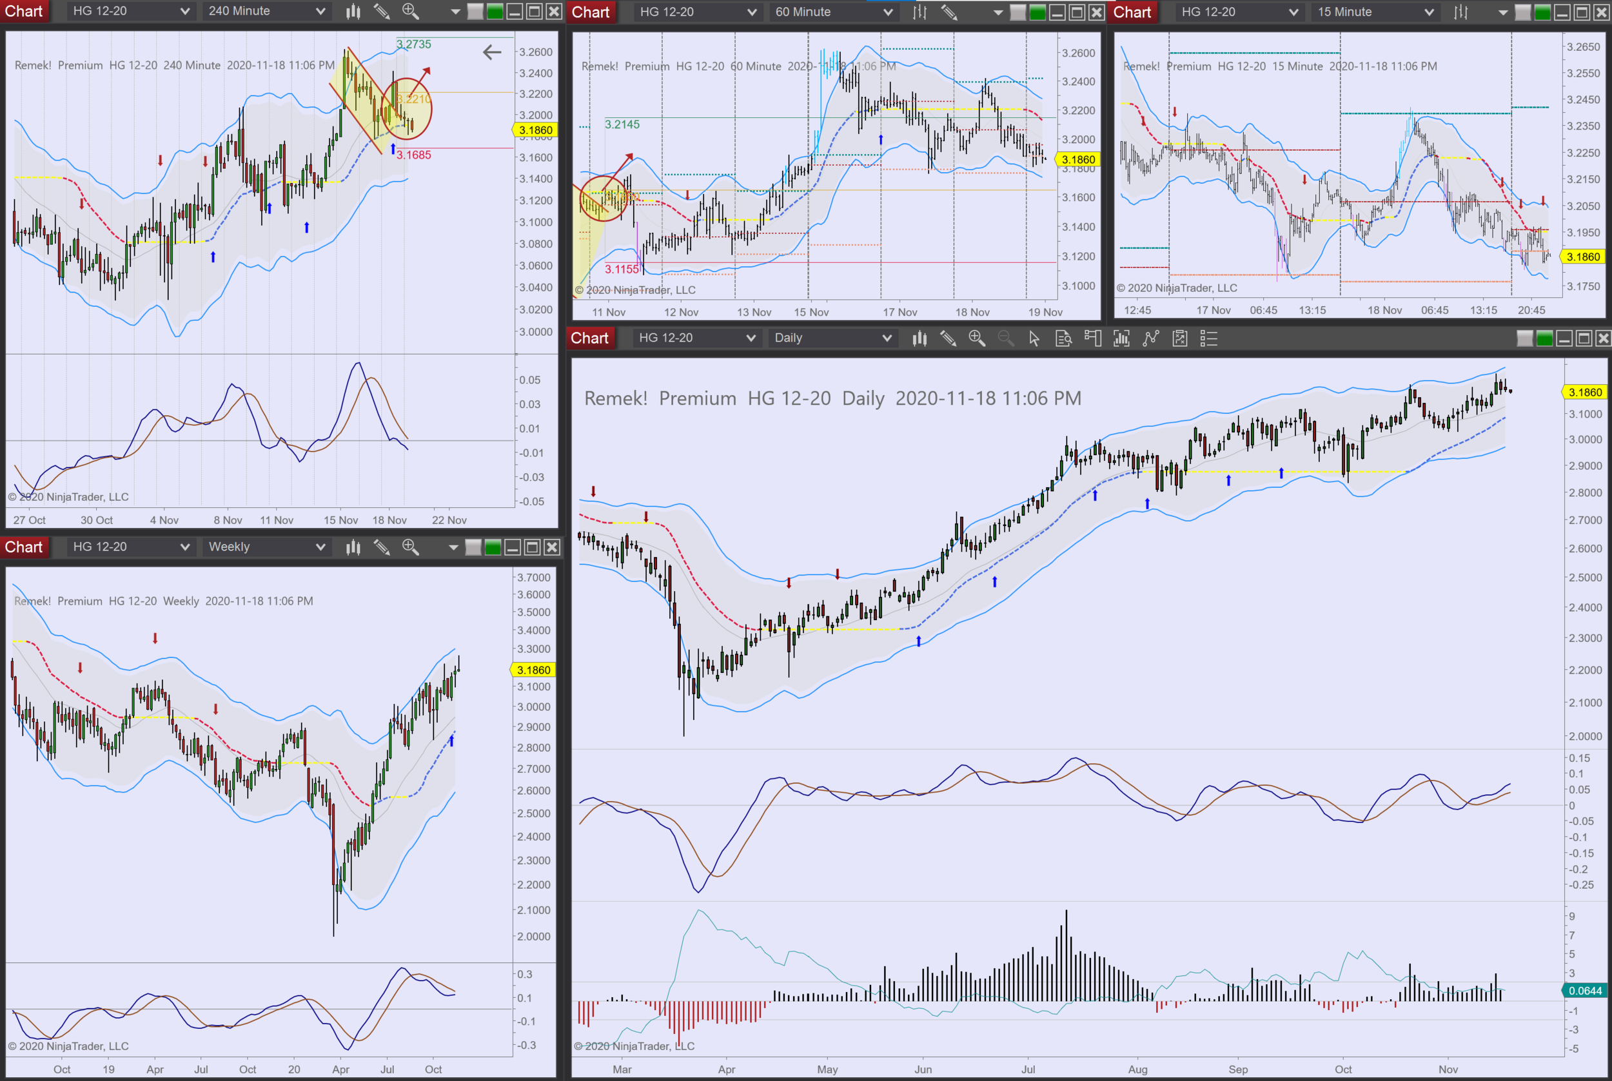This screenshot has width=1612, height=1081.
Task: Toggle green link button on 240 Minute chart
Action: 495,11
